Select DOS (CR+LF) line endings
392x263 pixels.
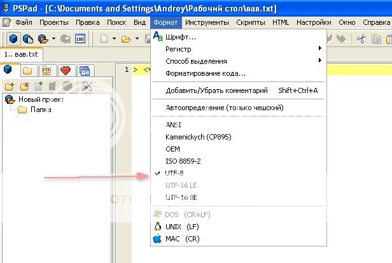point(239,215)
